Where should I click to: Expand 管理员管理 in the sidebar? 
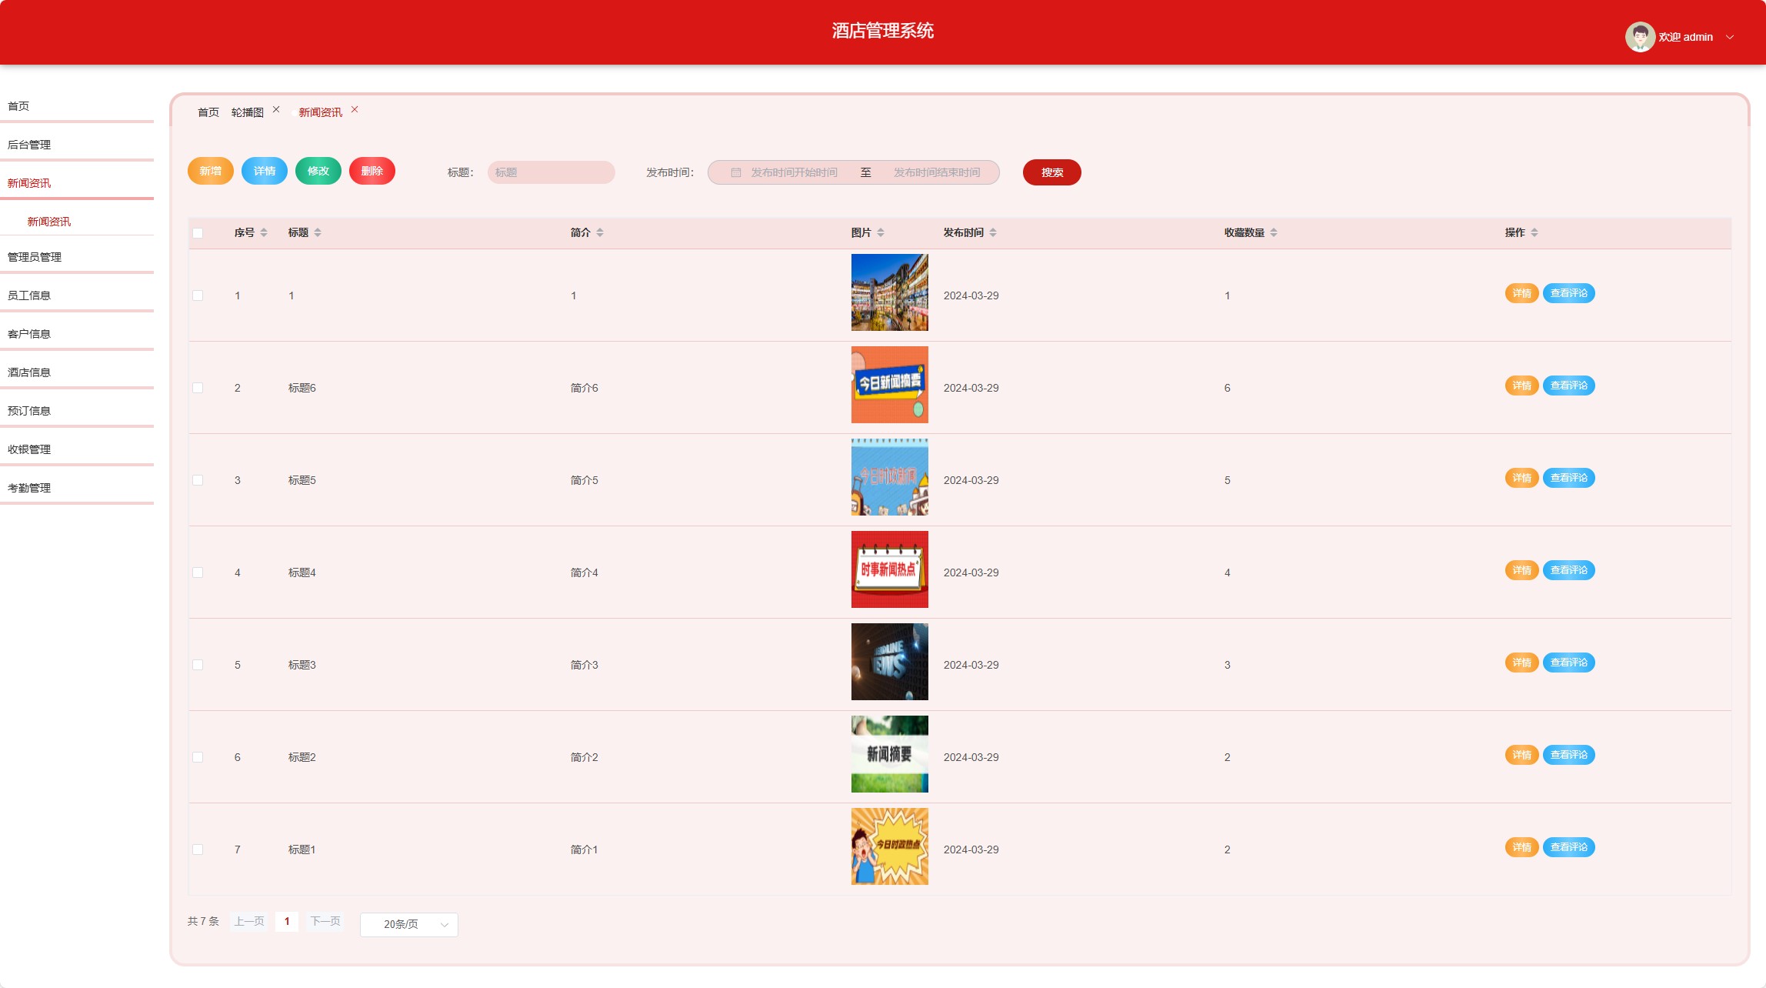coord(35,257)
